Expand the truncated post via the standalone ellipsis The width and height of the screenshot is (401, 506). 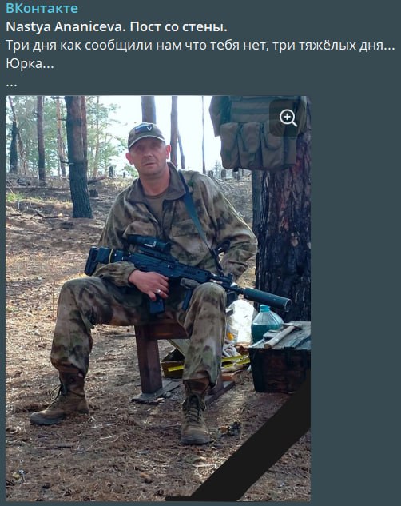(11, 84)
